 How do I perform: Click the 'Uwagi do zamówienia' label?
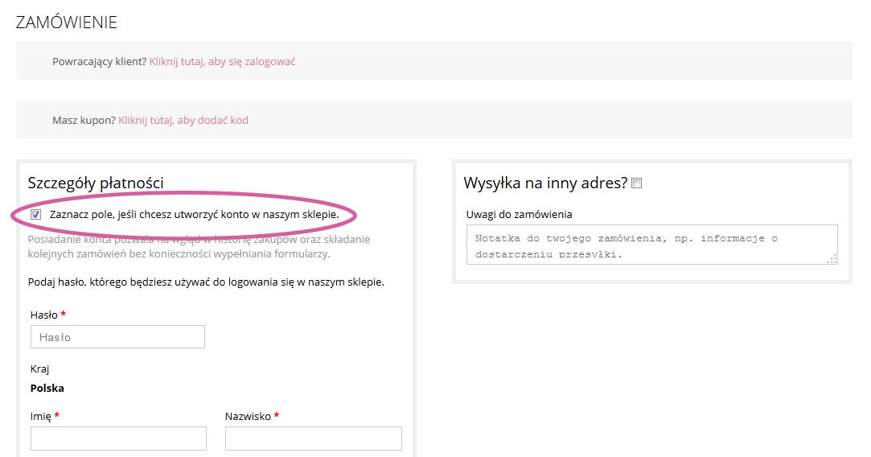click(519, 214)
